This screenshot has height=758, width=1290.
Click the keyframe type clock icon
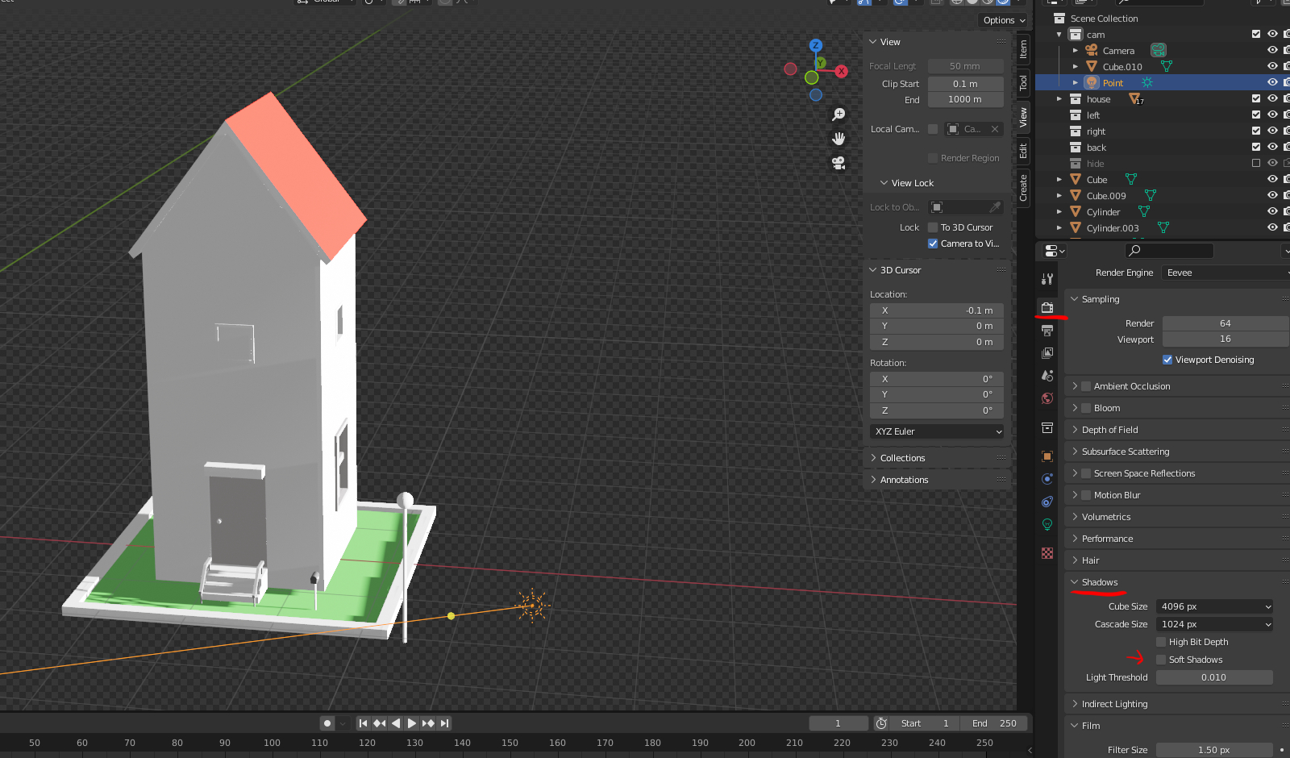881,723
